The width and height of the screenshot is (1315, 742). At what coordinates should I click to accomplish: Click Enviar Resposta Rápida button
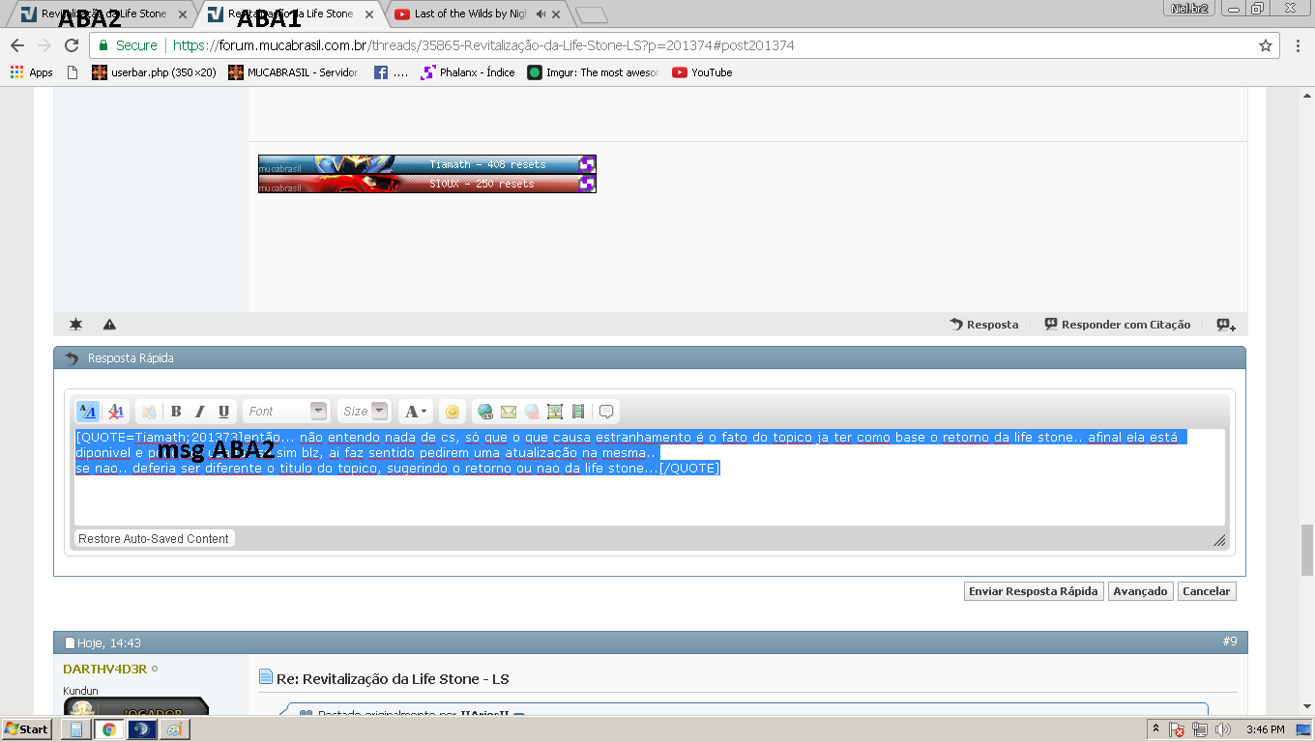pos(1034,591)
